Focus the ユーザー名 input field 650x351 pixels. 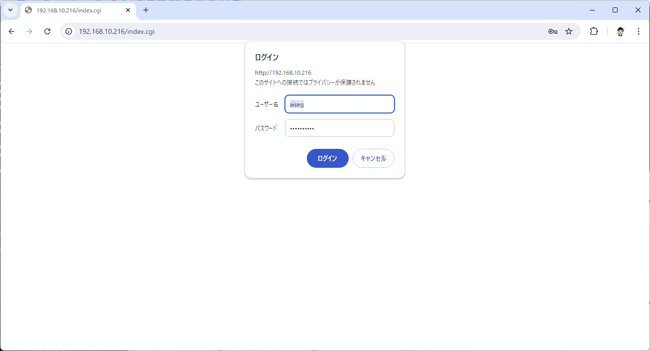tap(340, 105)
